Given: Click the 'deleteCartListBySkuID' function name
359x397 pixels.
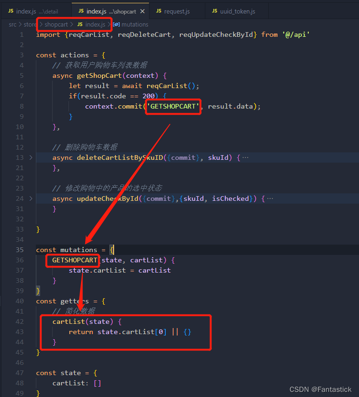Looking at the screenshot, I should [120, 158].
